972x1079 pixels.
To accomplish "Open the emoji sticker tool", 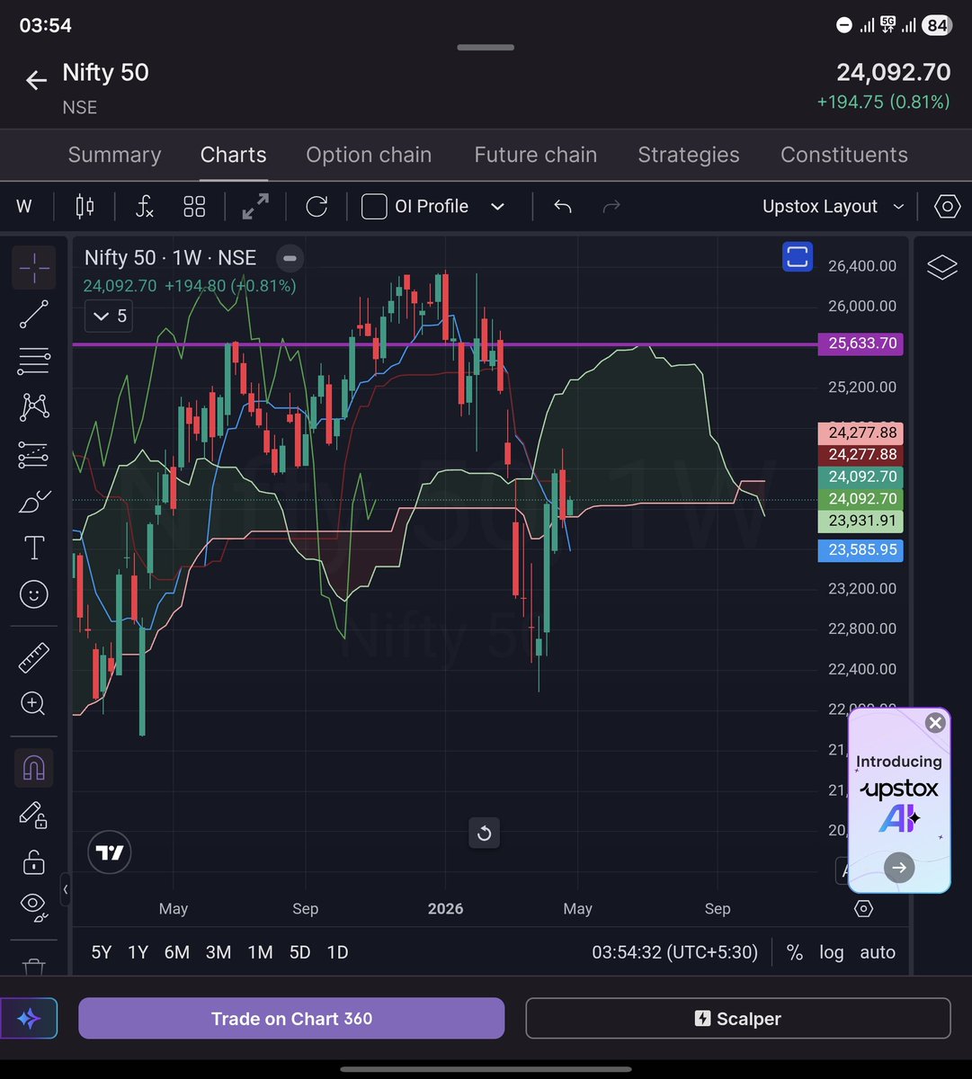I will [34, 594].
